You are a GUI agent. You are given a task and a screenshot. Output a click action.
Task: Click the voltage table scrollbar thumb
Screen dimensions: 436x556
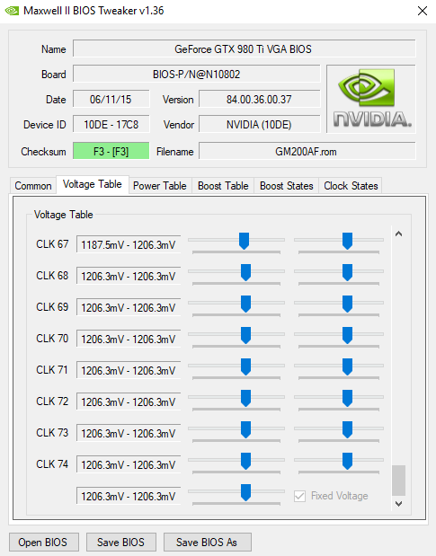pos(398,481)
